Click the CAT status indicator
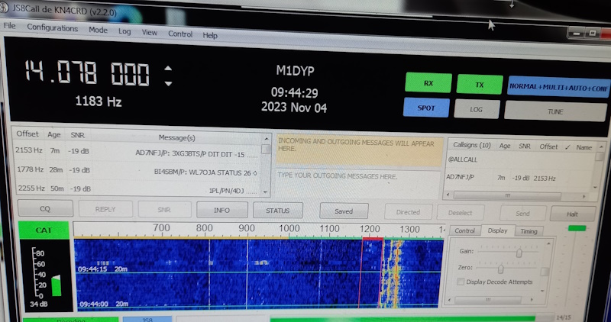 click(x=44, y=230)
